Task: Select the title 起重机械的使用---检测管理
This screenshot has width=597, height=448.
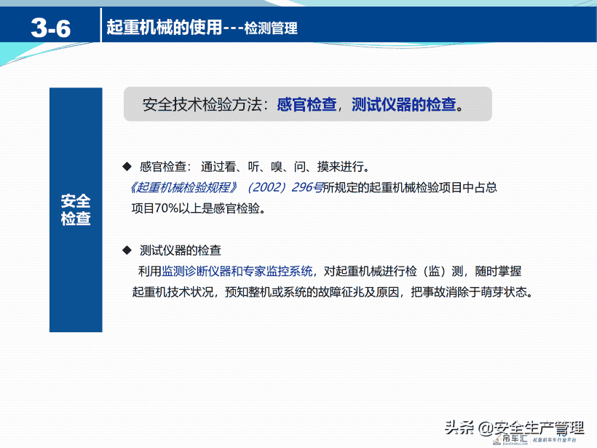Action: point(202,28)
